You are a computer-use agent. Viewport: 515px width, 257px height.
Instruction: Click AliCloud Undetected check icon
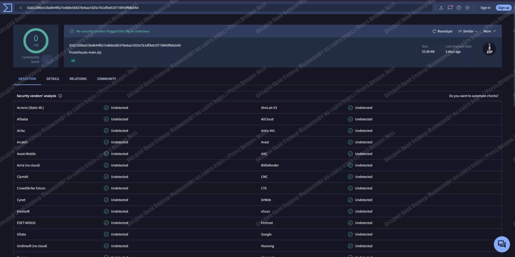(350, 119)
